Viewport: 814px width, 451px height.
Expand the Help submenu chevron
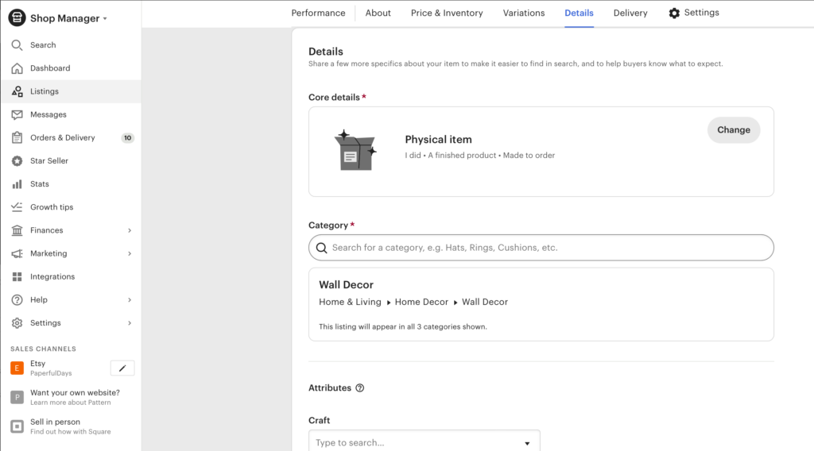(130, 299)
